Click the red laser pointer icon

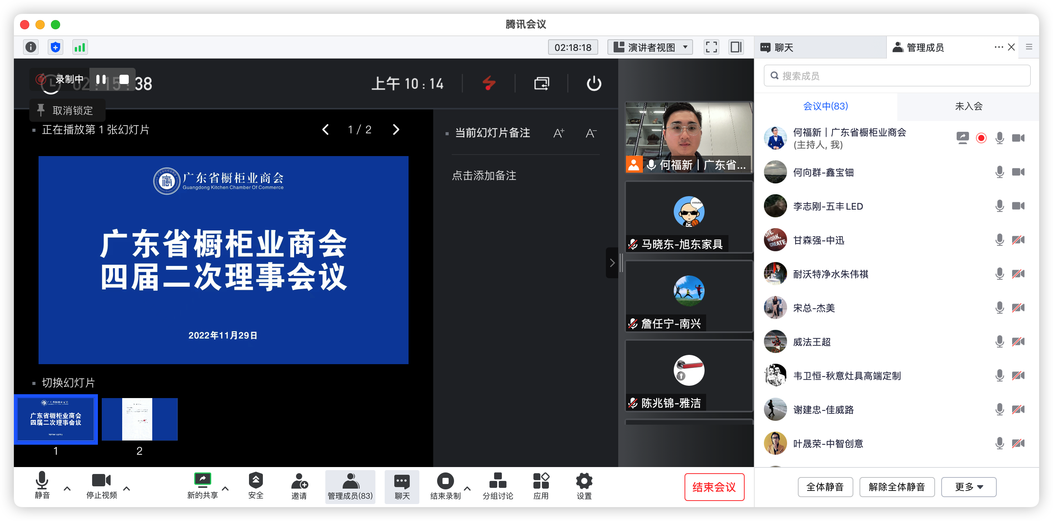489,83
